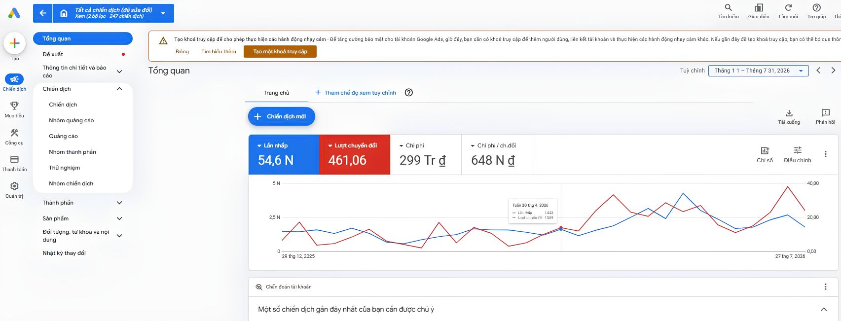
Task: Open the Chỉ số metrics icon
Action: point(765,150)
